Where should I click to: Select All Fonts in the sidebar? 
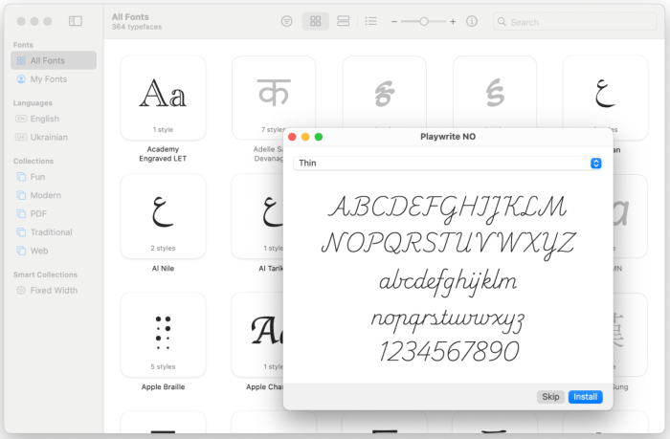coord(54,60)
